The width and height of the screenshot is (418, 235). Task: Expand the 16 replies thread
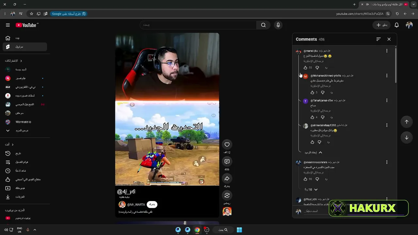[311, 190]
